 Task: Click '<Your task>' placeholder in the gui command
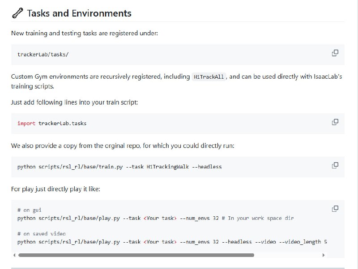pyautogui.click(x=160, y=218)
